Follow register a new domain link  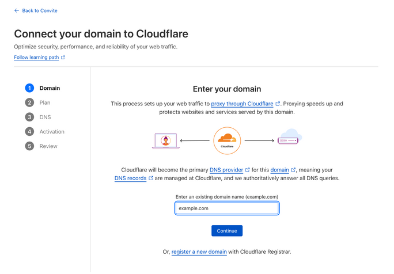[x=199, y=252]
